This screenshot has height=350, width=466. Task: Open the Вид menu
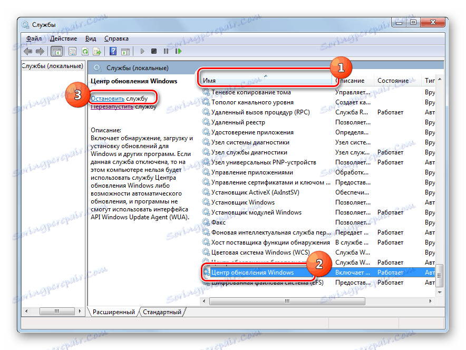[91, 38]
